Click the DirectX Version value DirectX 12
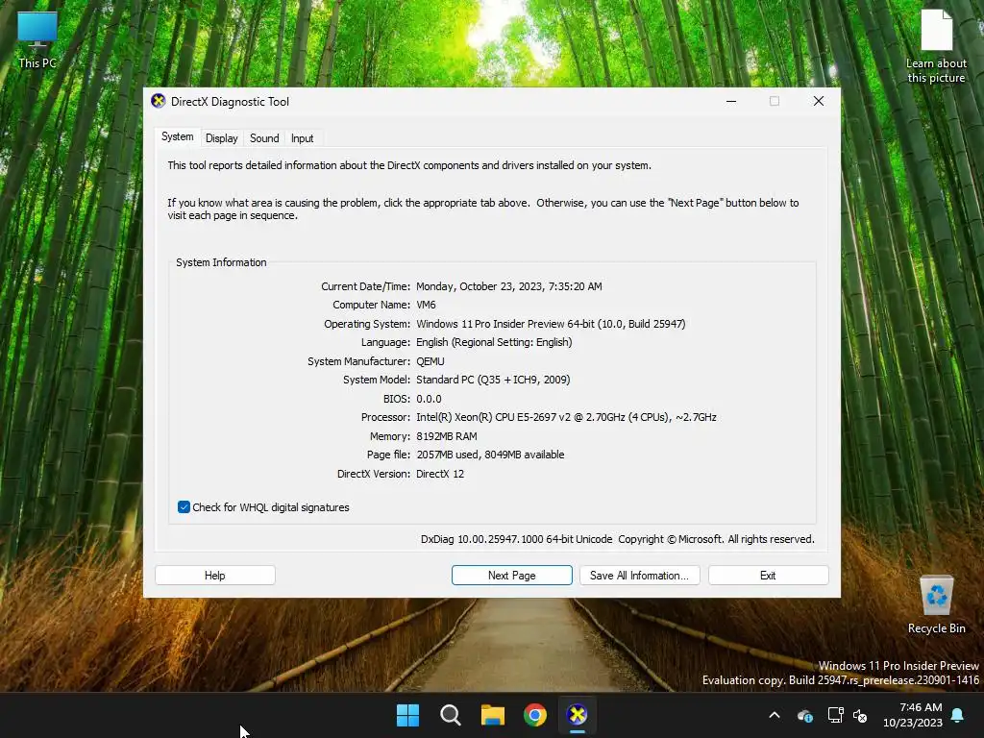Viewport: 984px width, 738px height. [440, 474]
